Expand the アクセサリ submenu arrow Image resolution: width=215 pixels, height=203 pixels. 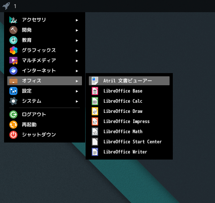point(77,20)
